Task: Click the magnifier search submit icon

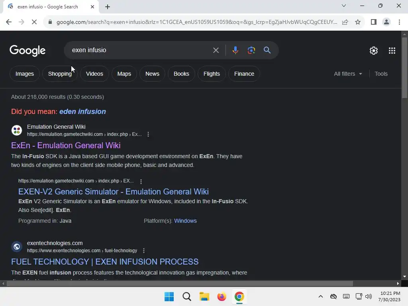Action: pos(267,50)
